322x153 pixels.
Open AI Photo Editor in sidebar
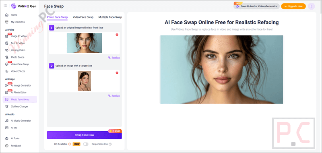19,93
